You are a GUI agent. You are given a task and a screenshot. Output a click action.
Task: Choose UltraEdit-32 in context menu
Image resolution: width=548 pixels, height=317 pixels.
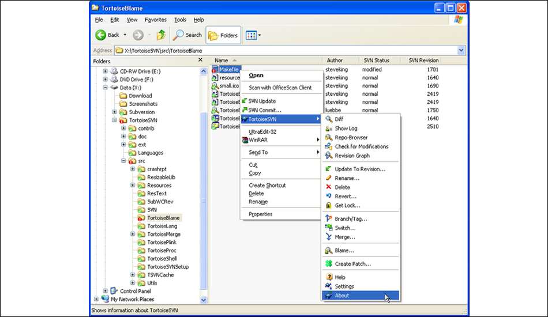pos(281,131)
